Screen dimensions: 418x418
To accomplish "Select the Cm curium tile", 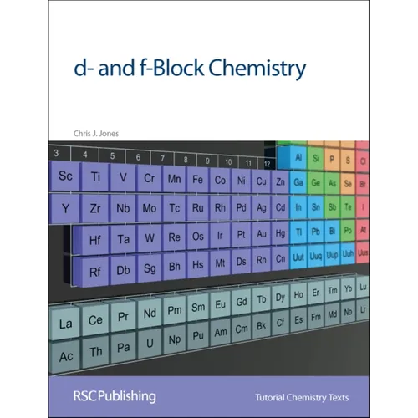I will click(x=242, y=329).
